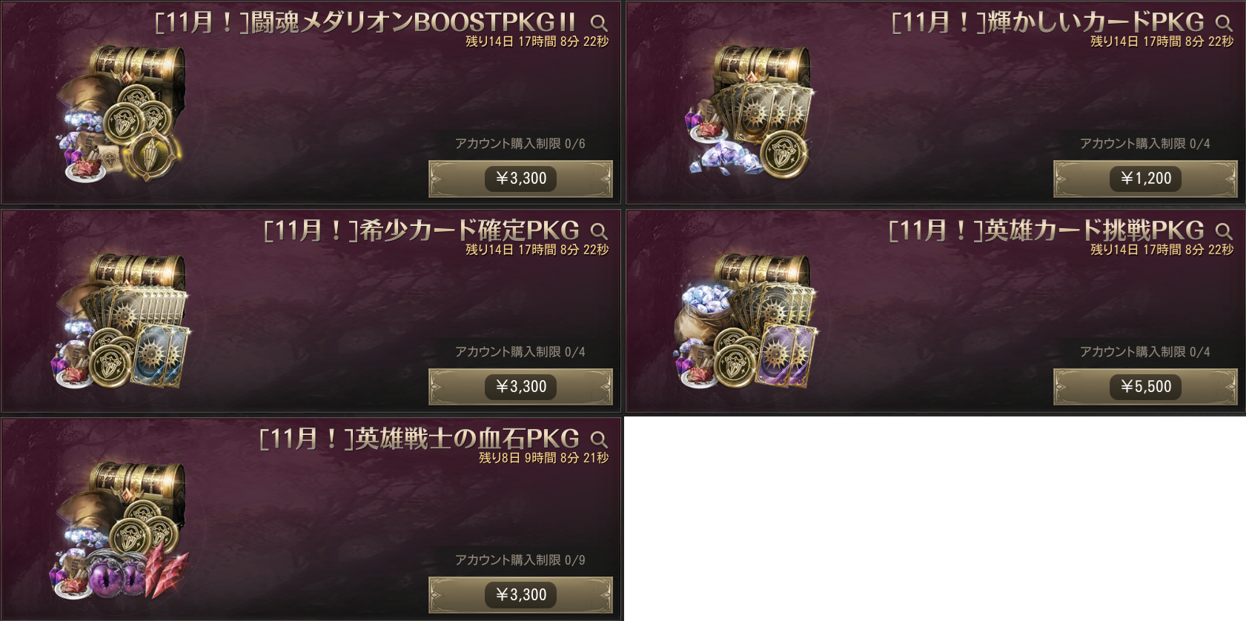Viewport: 1246px width, 621px height.
Task: Click the 英雄カード挑戦PKG diamond bag artwork
Action: (746, 321)
